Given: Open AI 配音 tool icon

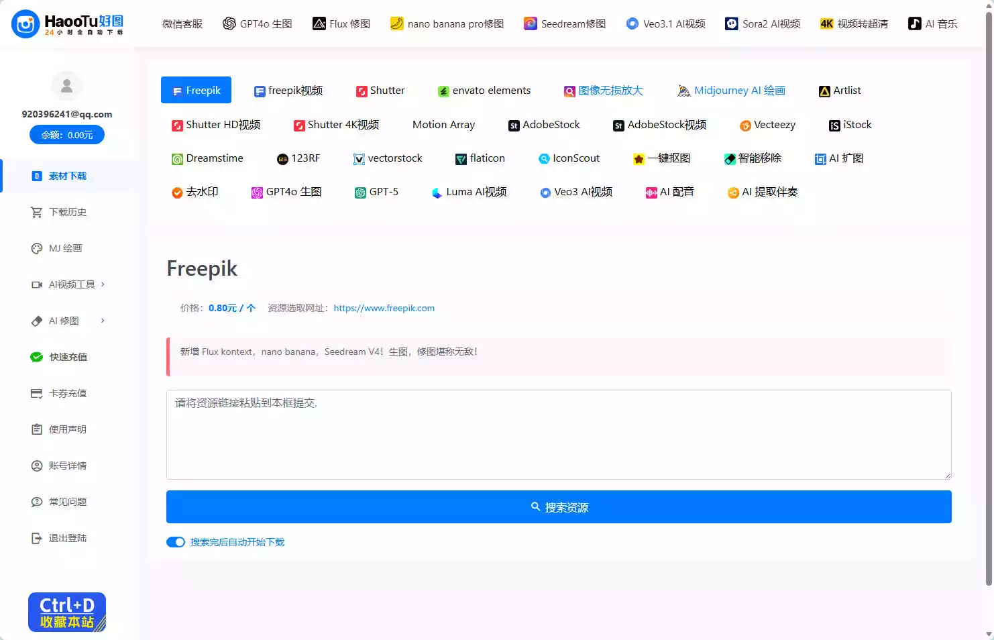Looking at the screenshot, I should (651, 193).
